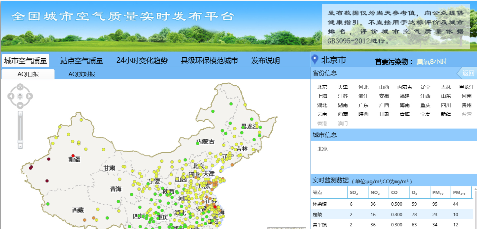Zoom in with the plus icon above the slider
Viewport: 477px width, 229px height.
point(20,114)
